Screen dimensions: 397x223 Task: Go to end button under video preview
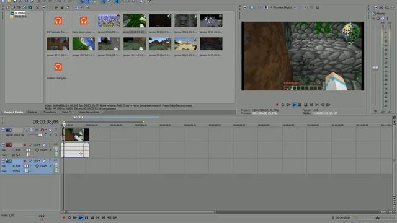(317, 105)
